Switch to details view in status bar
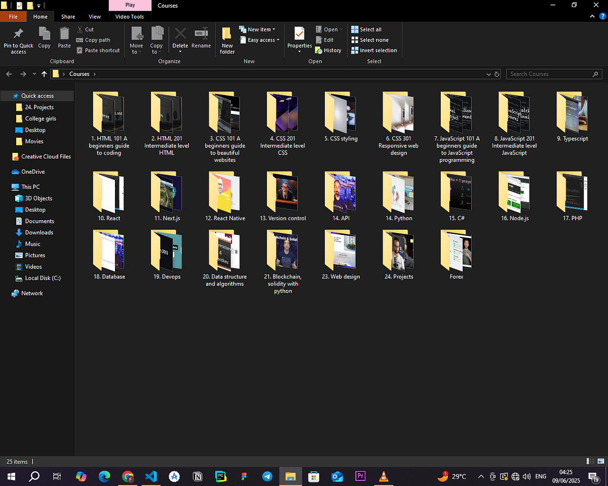The image size is (608, 486). point(590,461)
